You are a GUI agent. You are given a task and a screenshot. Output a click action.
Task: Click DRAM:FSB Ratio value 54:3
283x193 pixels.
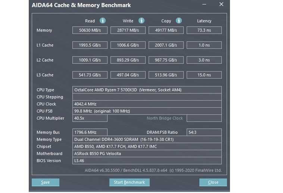tap(204, 132)
